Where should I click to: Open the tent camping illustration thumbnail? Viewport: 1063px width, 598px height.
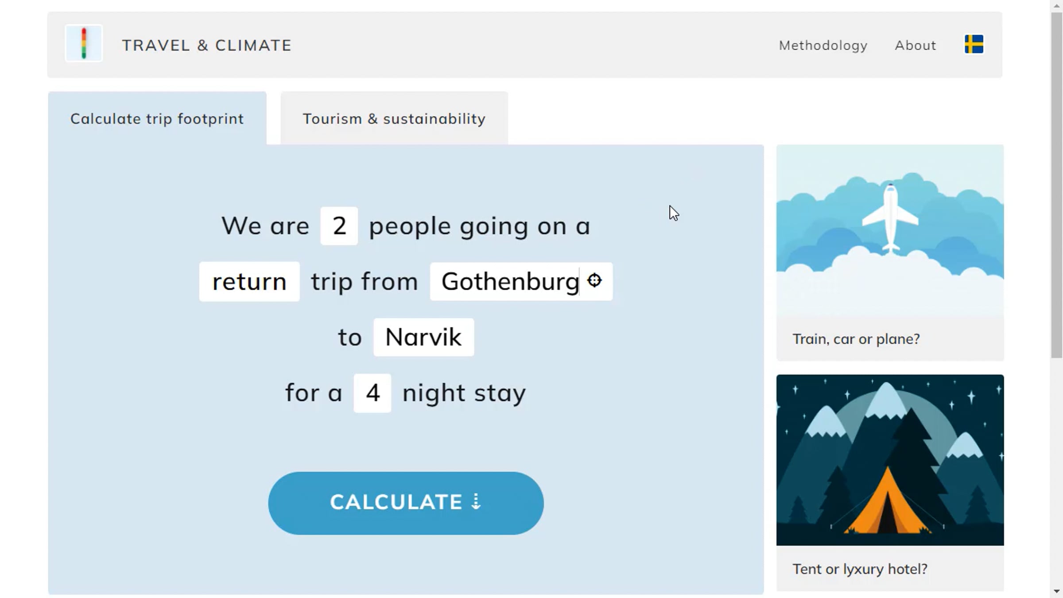pos(890,460)
